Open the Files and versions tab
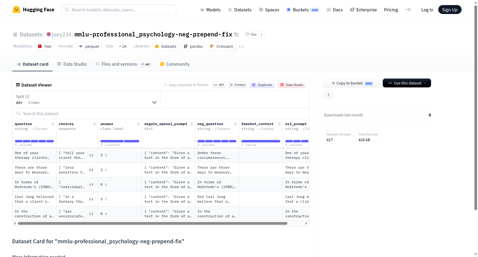The height and width of the screenshot is (257, 478). pyautogui.click(x=123, y=64)
